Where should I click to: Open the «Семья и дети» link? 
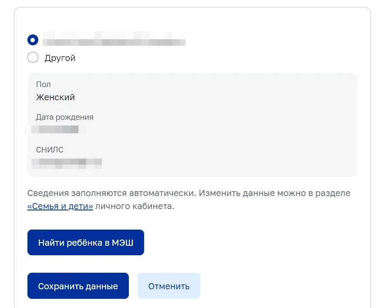60,206
